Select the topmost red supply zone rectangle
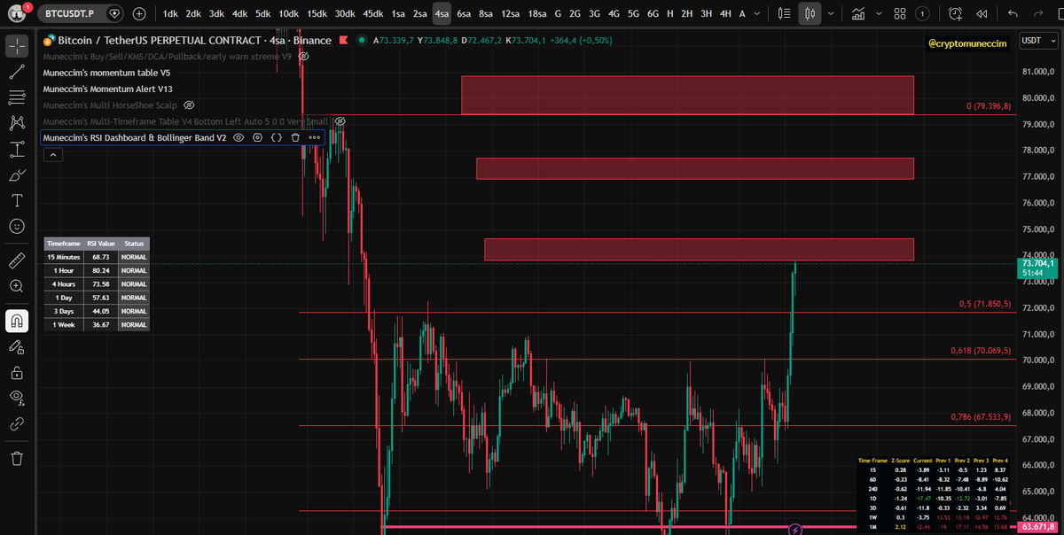 click(687, 95)
